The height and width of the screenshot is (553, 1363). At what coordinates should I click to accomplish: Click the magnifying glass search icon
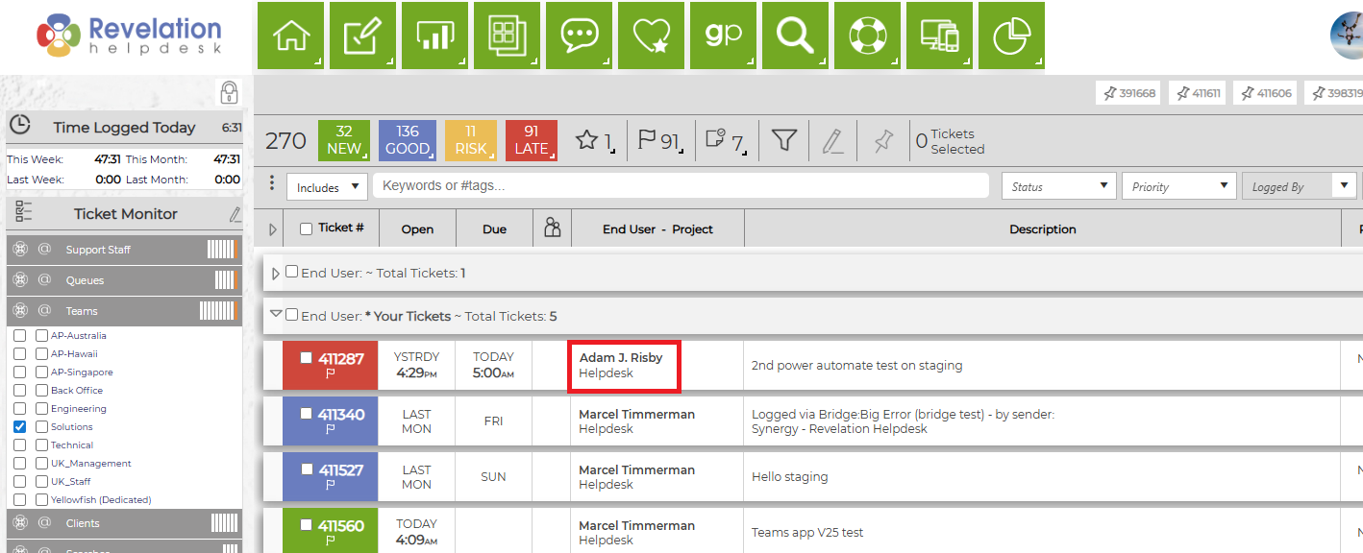795,36
